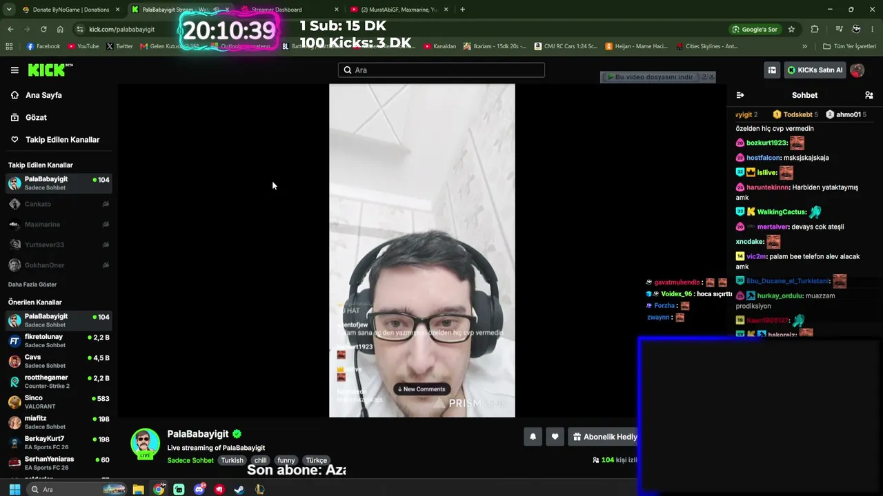This screenshot has width=883, height=496.
Task: Click Kick search field Ara
Action: point(441,70)
